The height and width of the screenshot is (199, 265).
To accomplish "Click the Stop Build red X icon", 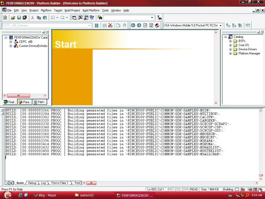I will [x=110, y=25].
